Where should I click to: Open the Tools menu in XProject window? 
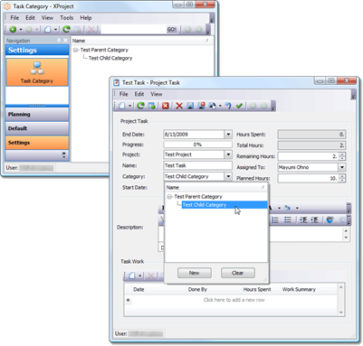pos(66,18)
